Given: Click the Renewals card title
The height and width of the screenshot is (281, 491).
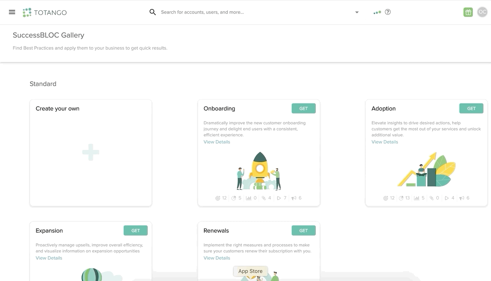Looking at the screenshot, I should click(216, 231).
